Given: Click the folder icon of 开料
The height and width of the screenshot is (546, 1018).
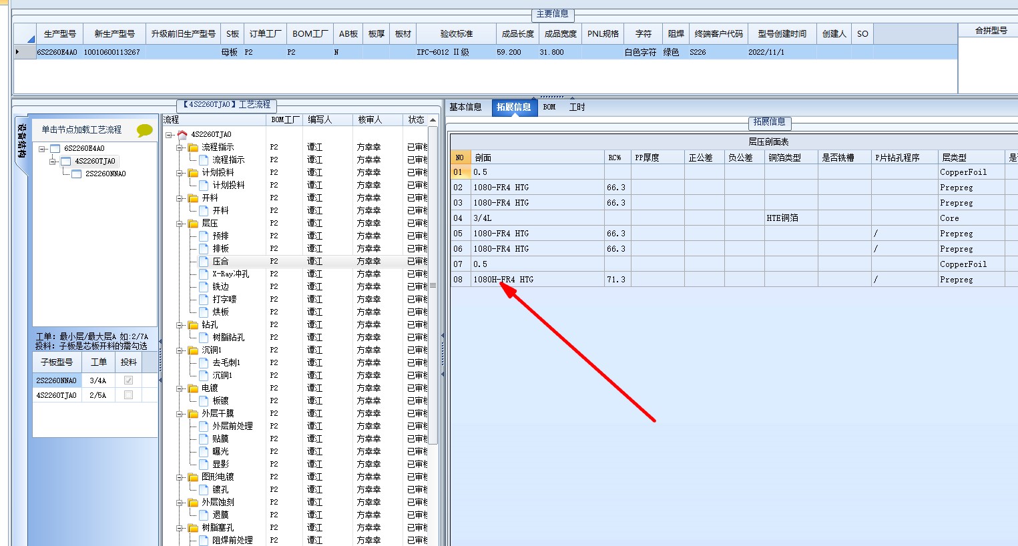Looking at the screenshot, I should (x=194, y=198).
